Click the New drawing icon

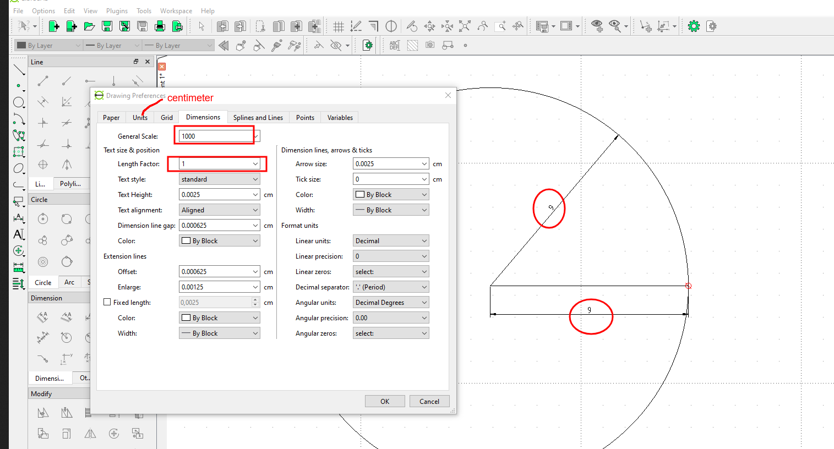coord(54,26)
